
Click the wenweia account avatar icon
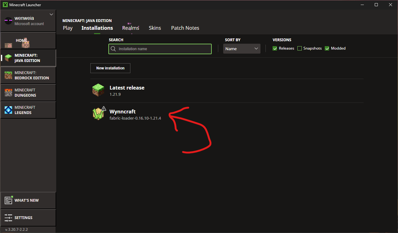click(8, 21)
